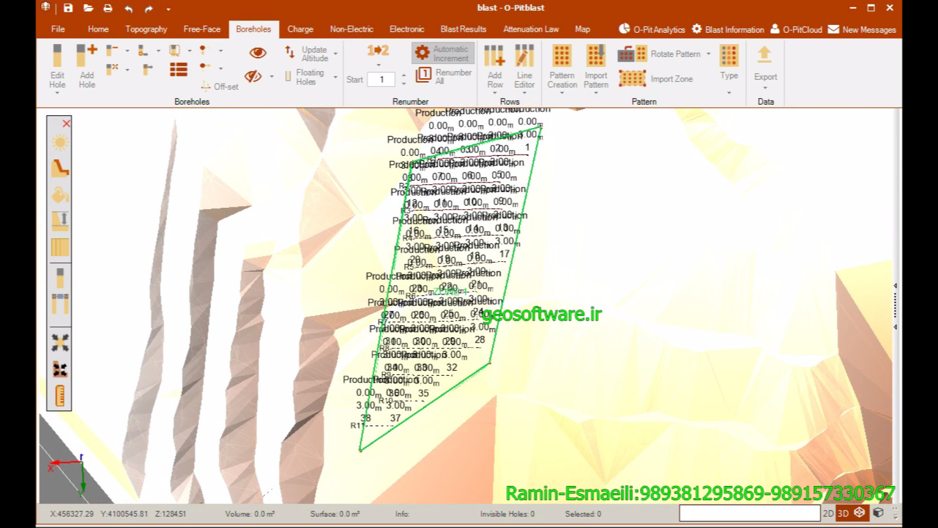Switch view to 2D mode
Viewport: 938px width, 528px height.
828,513
